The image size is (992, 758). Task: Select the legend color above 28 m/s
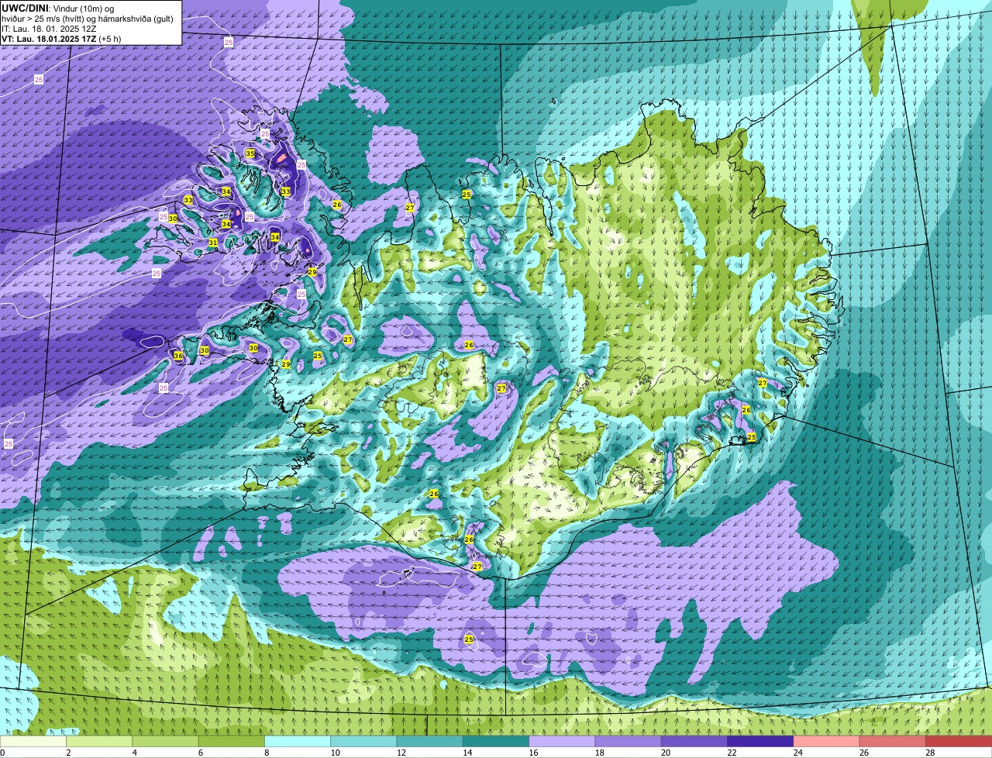pyautogui.click(x=959, y=741)
